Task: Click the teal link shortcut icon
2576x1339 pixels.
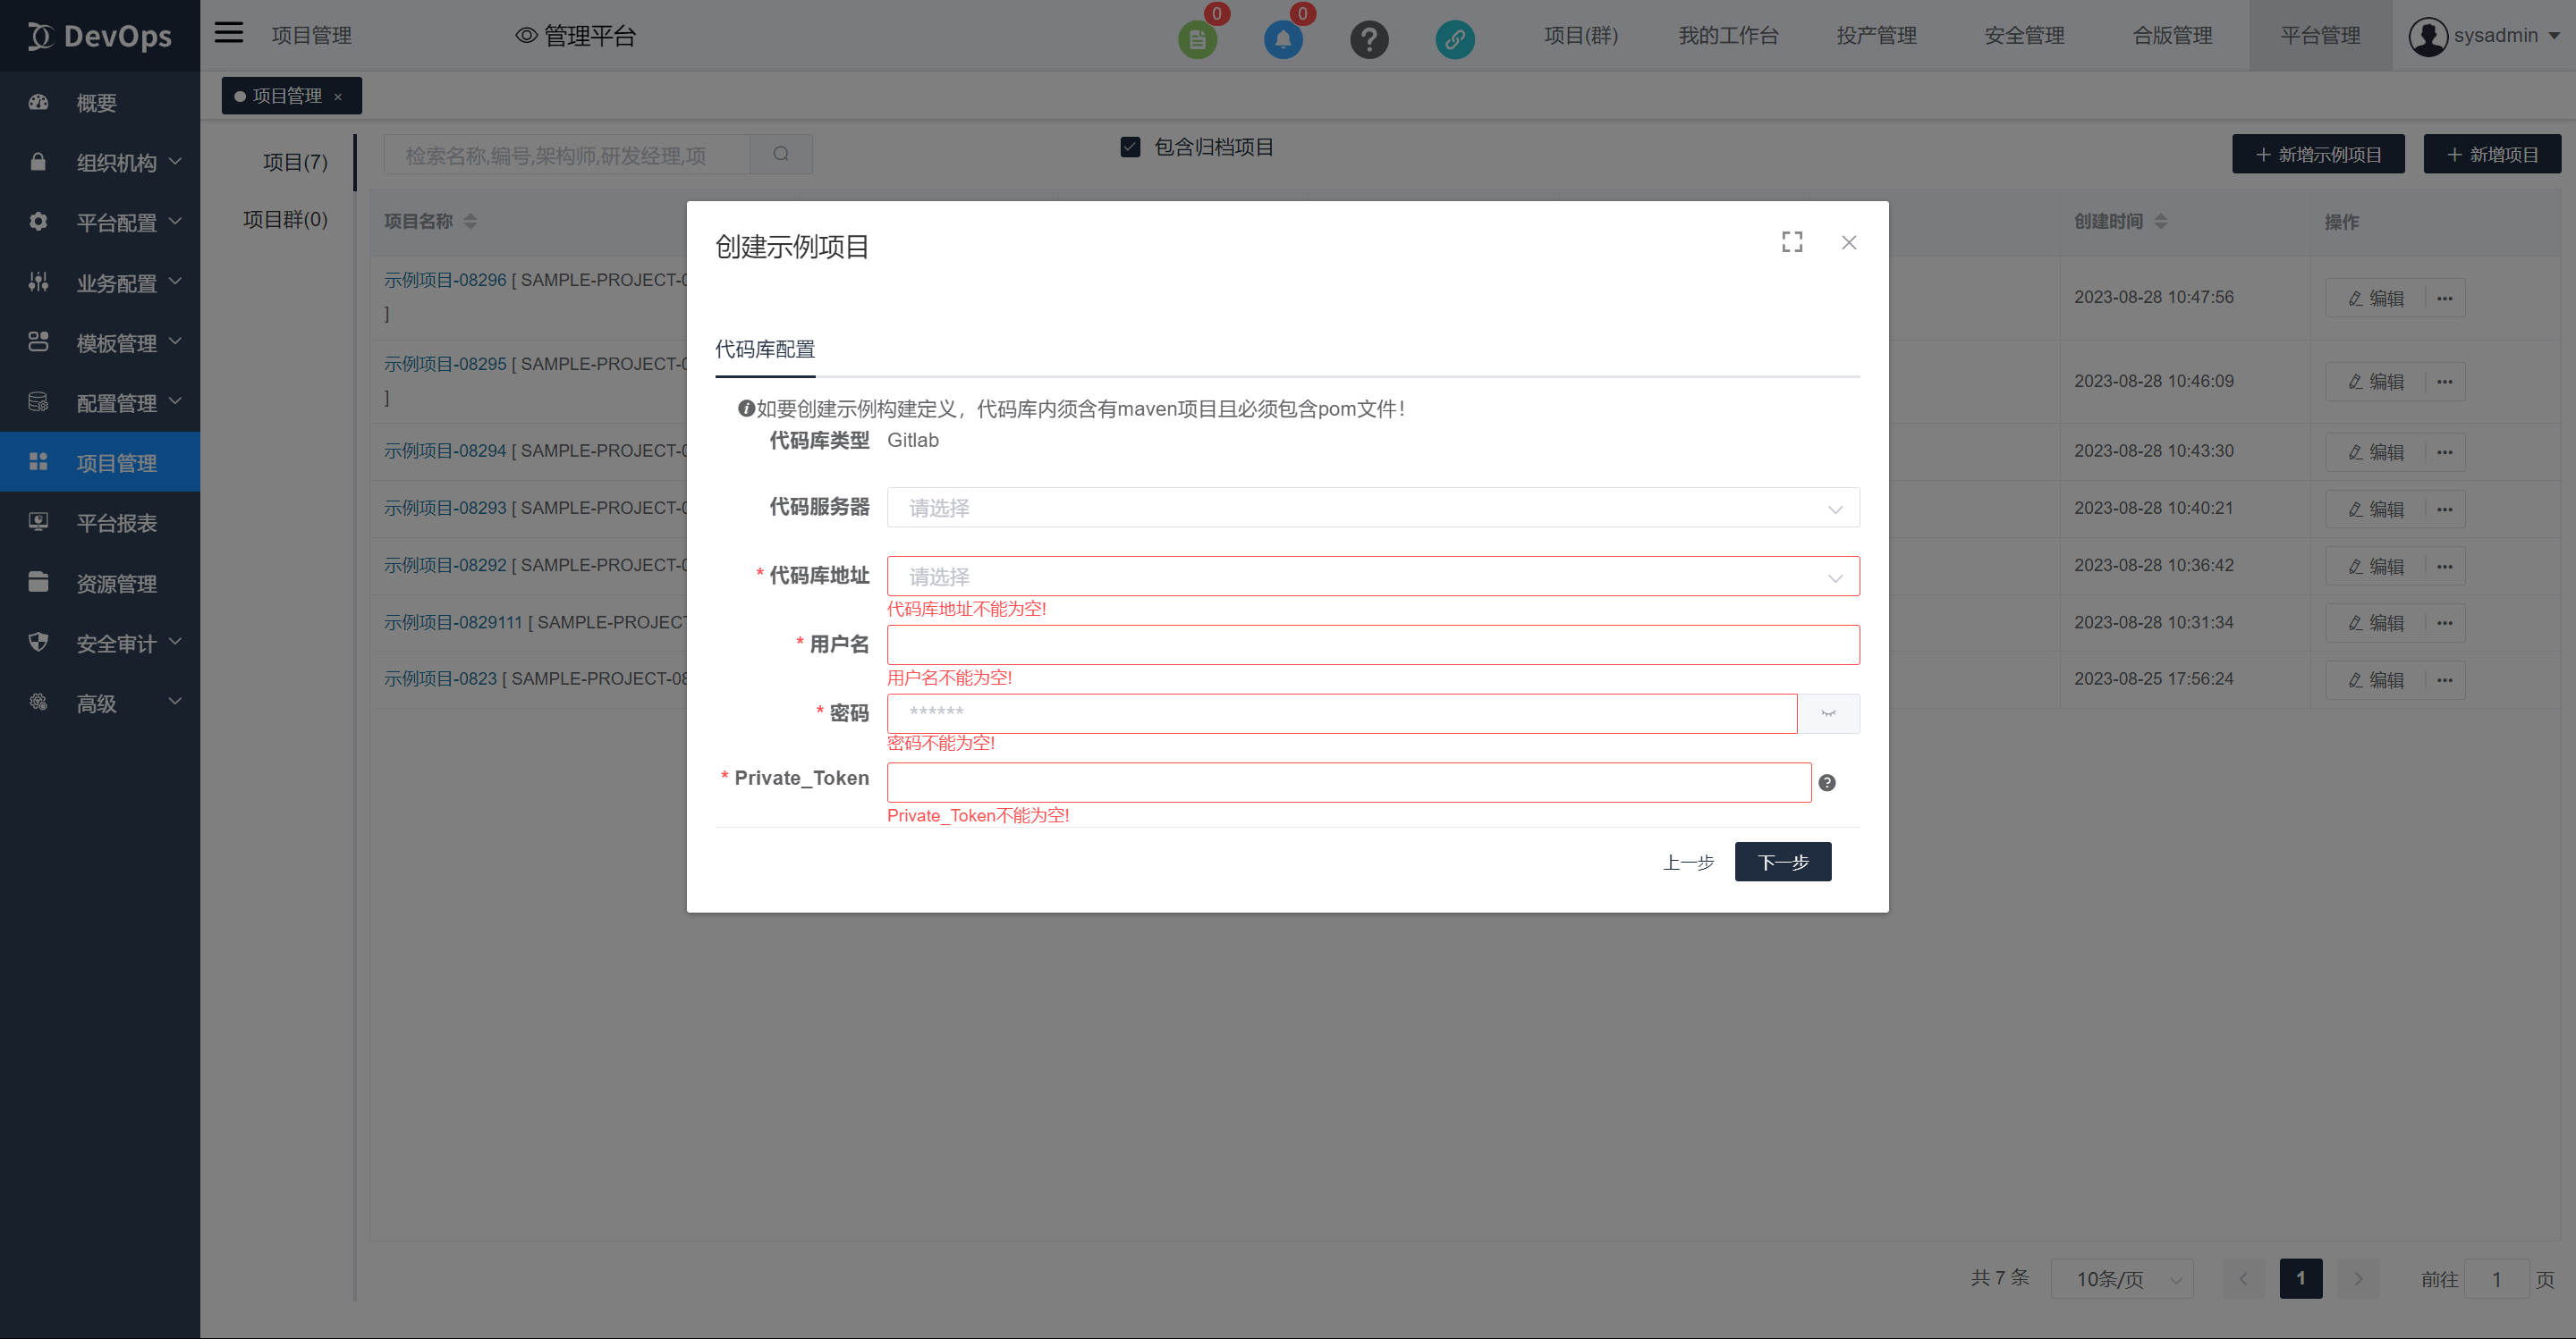Action: click(1454, 39)
